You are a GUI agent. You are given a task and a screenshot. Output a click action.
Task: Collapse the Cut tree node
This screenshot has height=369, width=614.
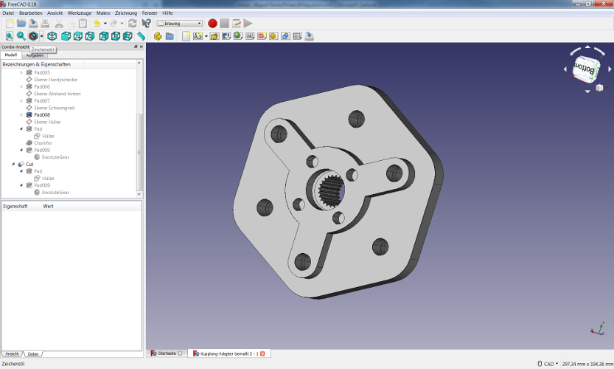coord(13,164)
